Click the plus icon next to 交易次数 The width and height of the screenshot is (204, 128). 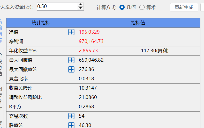coord(71,116)
